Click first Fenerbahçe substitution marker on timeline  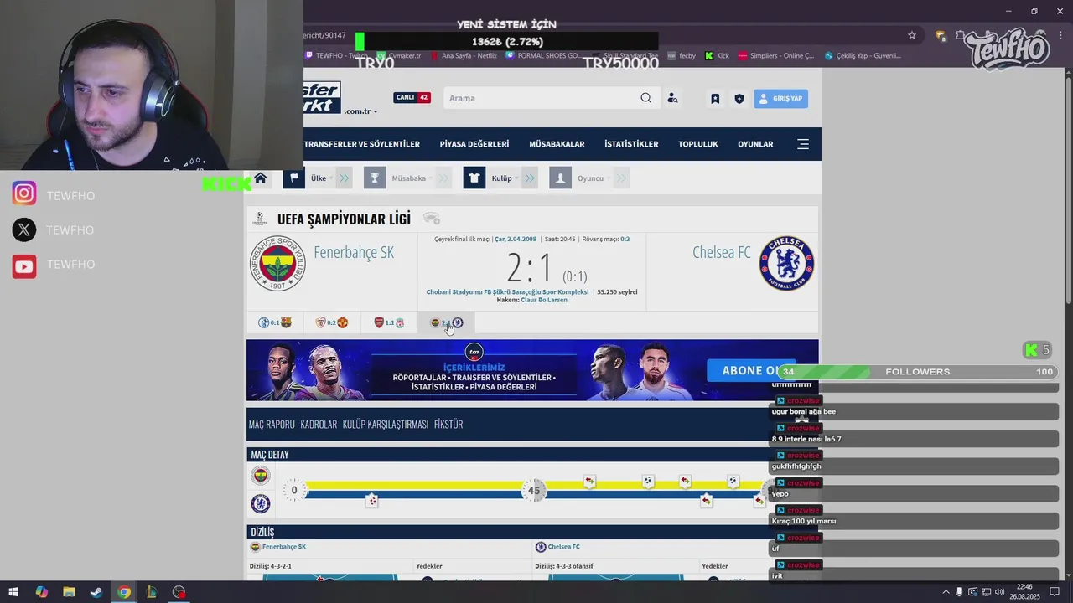(590, 482)
